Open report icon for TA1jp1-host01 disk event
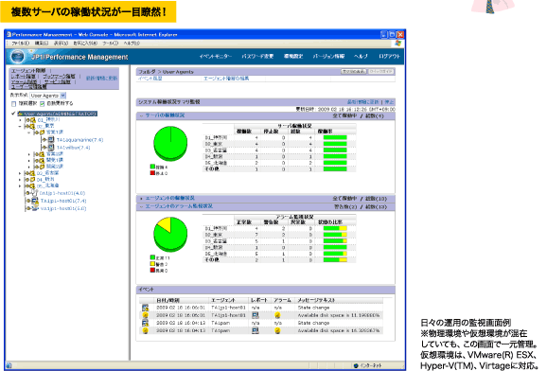Viewport: 547px width, 371px height. pyautogui.click(x=256, y=315)
